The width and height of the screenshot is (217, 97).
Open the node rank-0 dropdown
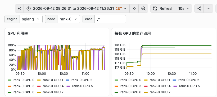point(69,19)
